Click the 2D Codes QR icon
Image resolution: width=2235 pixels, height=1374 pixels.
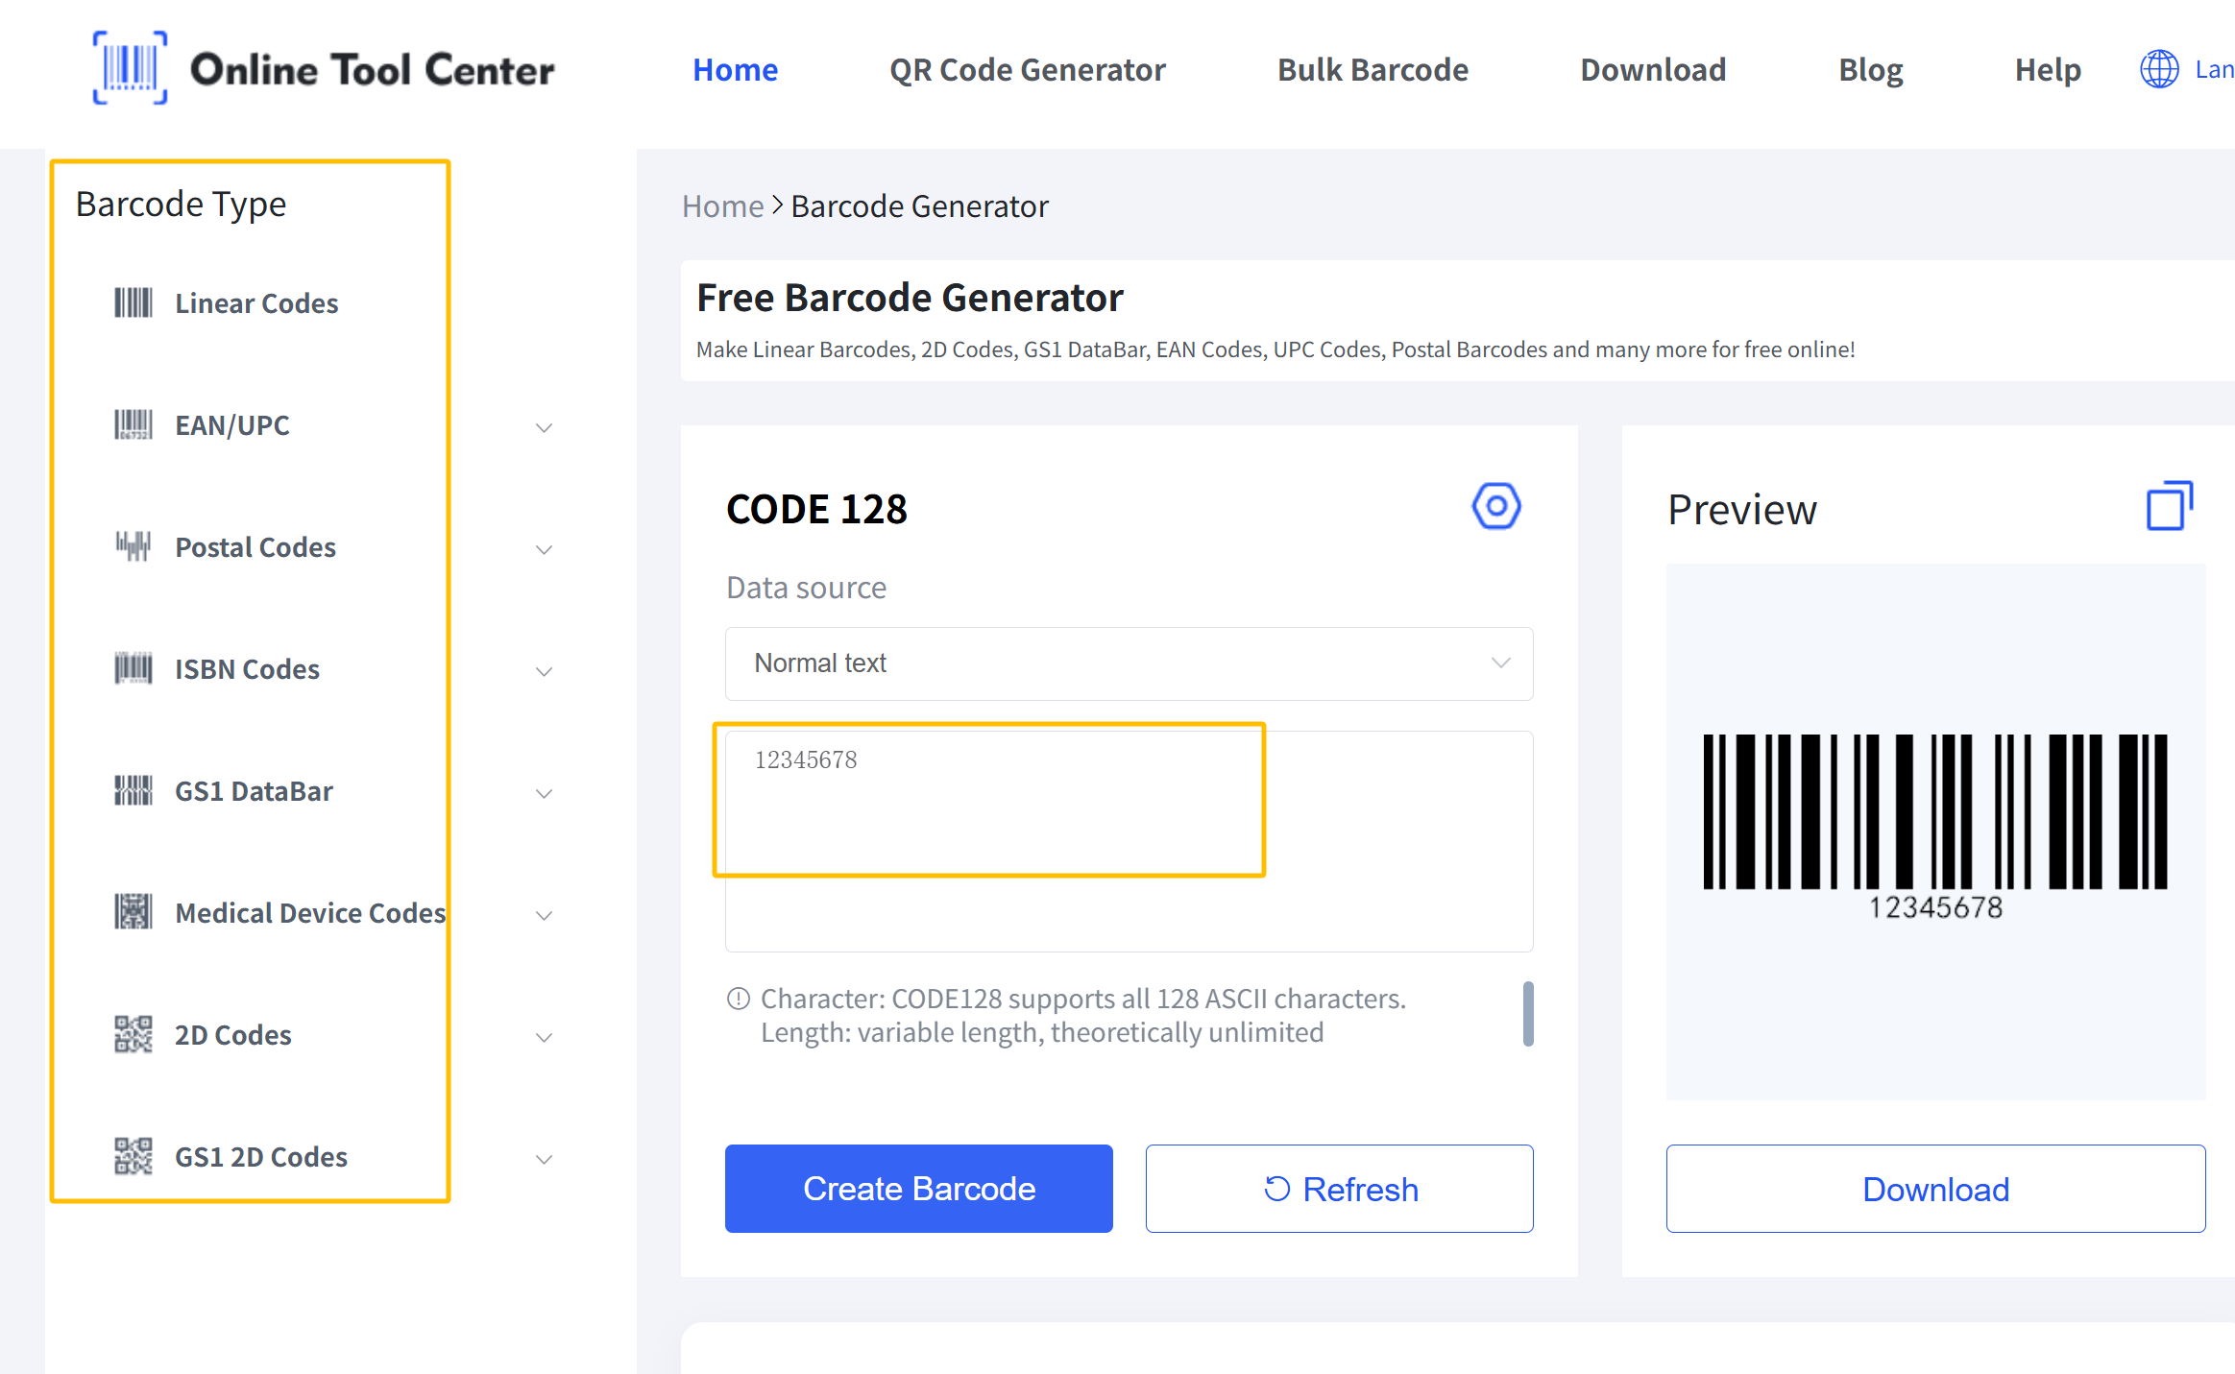[134, 1034]
